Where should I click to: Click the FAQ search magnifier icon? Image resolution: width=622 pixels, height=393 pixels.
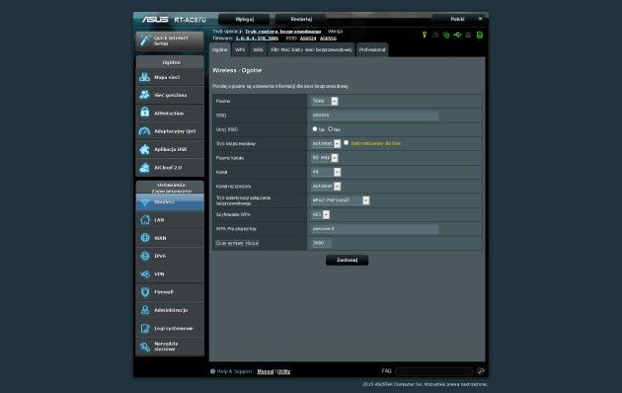click(x=481, y=371)
